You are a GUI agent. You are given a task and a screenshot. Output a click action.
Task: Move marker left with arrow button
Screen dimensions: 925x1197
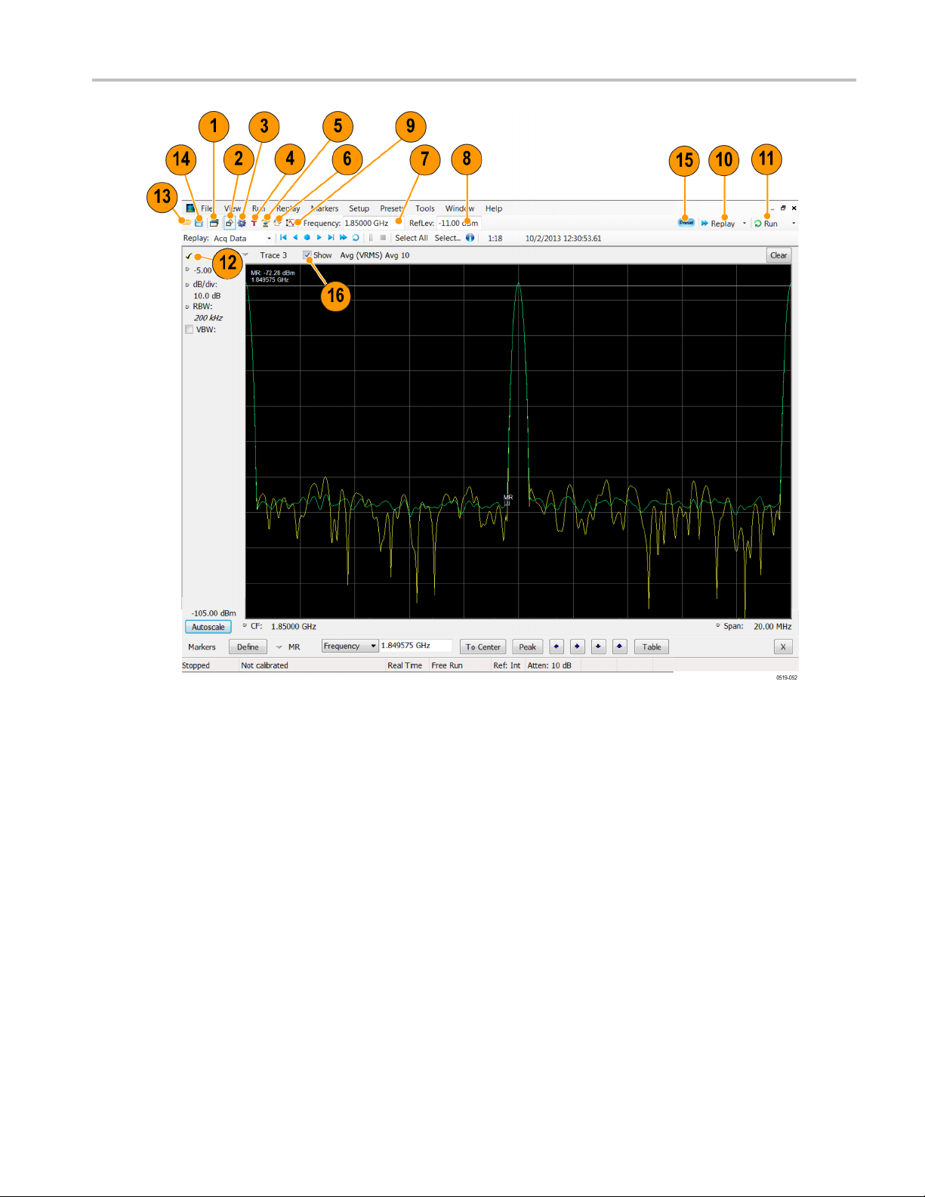pos(557,646)
